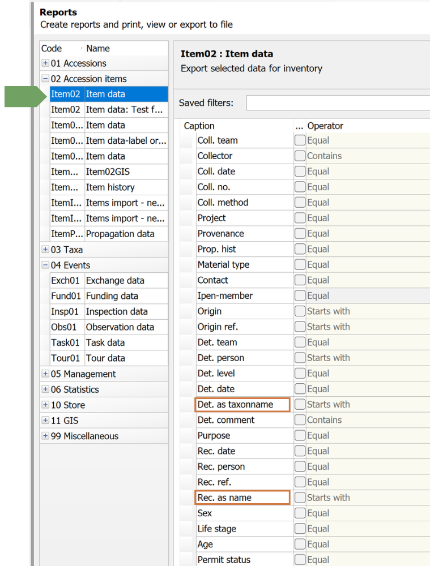Screen dimensions: 430x566
Task: Enable the Permit status filter checkbox
Action: [300, 560]
